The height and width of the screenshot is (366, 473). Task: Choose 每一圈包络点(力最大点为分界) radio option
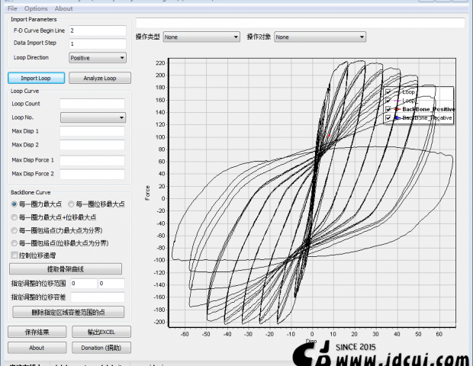pos(14,230)
